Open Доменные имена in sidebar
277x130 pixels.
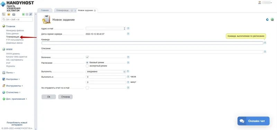(14, 43)
